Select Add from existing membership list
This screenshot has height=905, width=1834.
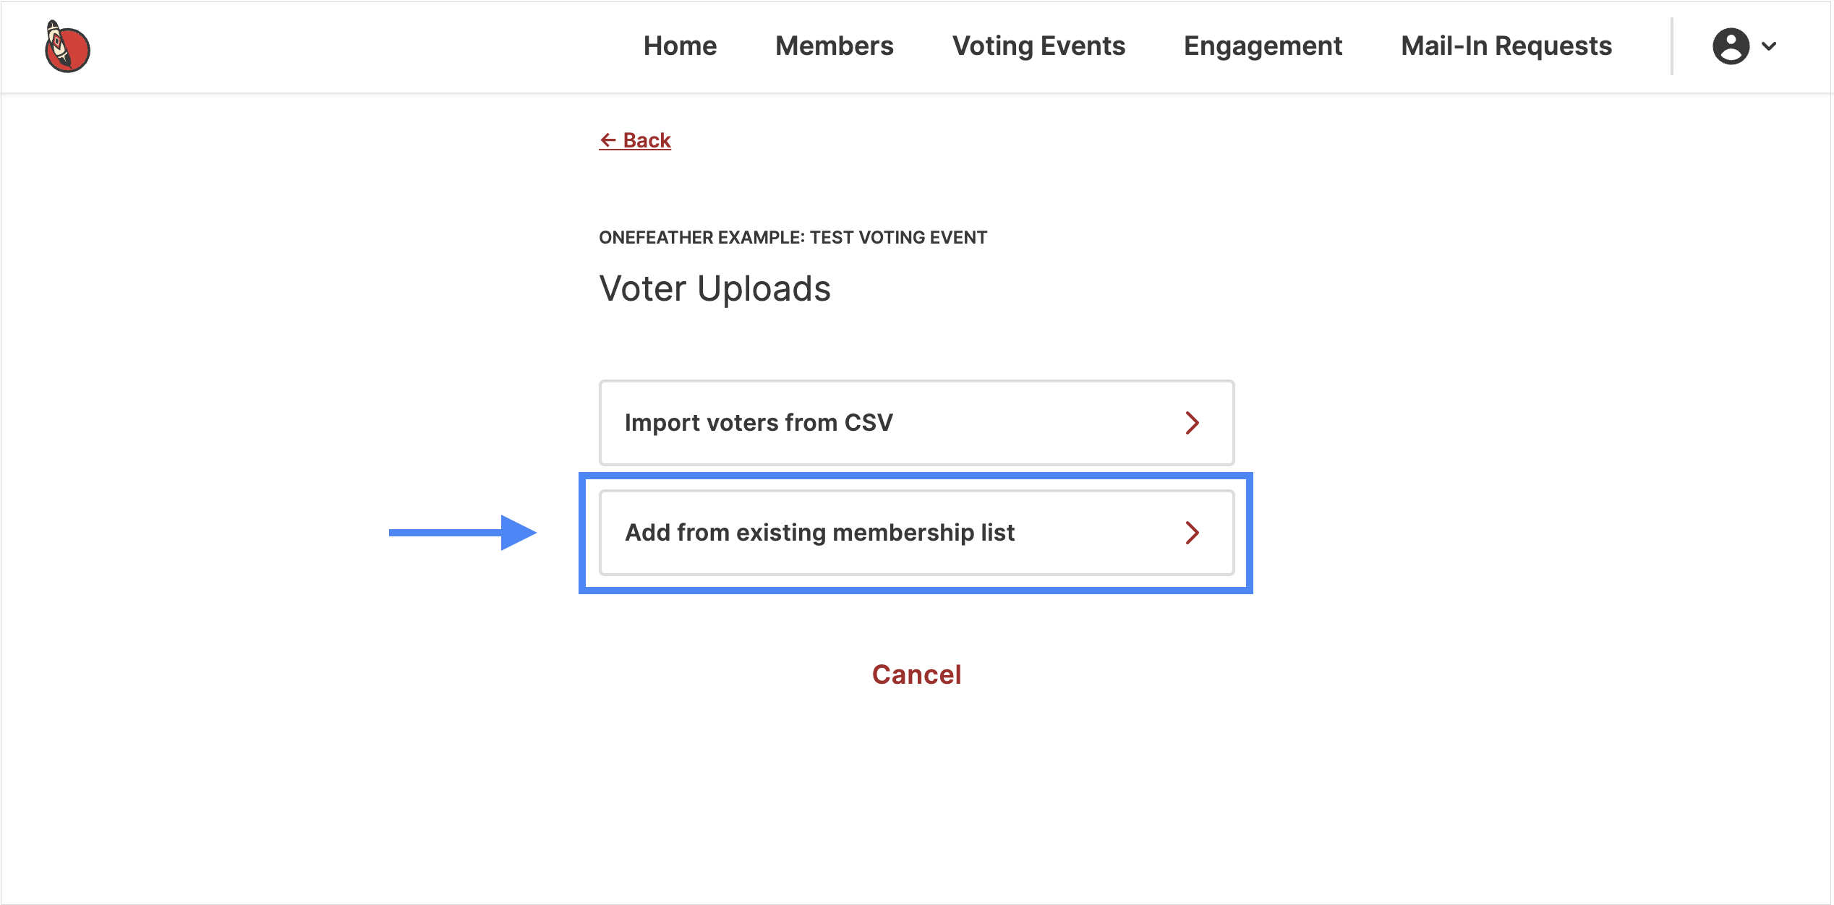point(916,533)
